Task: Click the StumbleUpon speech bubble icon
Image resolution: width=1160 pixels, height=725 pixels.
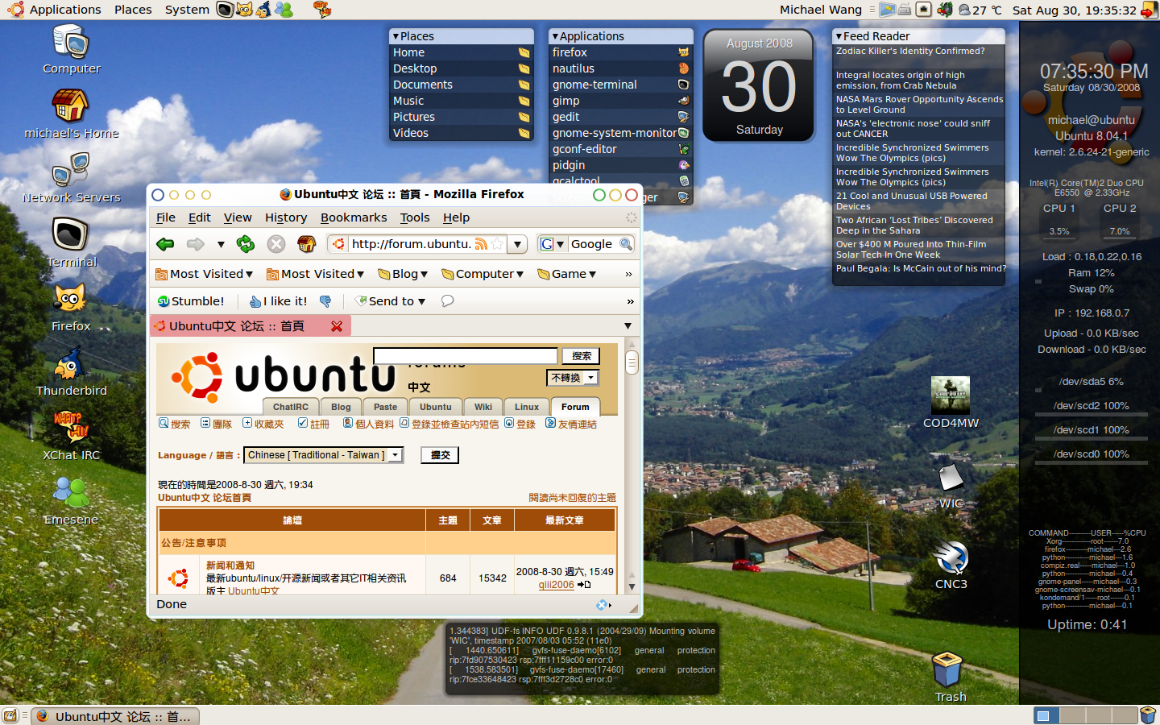Action: coord(447,301)
